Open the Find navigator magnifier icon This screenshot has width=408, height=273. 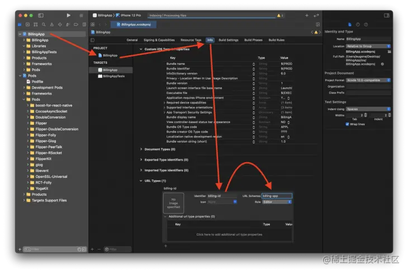[44, 25]
